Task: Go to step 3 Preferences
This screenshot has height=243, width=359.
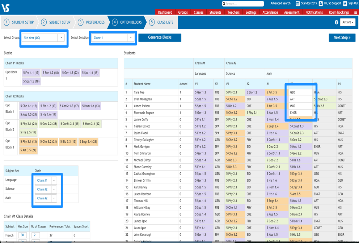Action: click(x=91, y=22)
